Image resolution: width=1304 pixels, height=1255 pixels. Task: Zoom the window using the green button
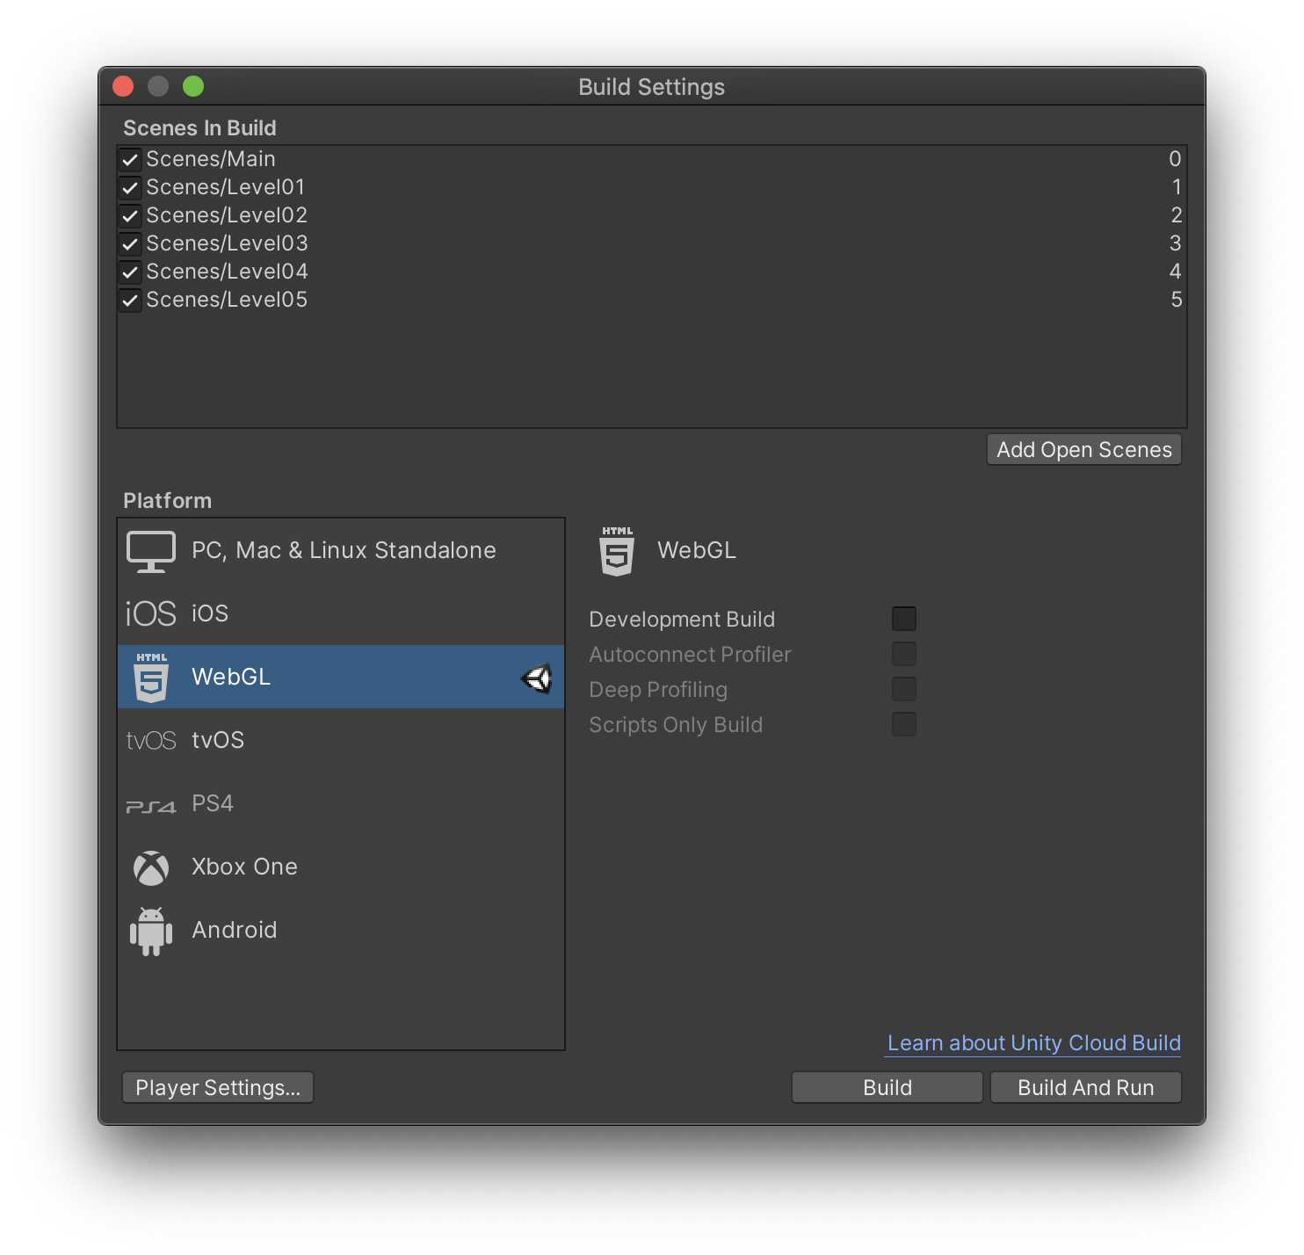coord(193,86)
